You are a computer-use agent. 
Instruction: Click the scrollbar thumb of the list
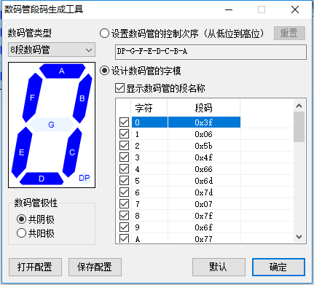point(299,127)
